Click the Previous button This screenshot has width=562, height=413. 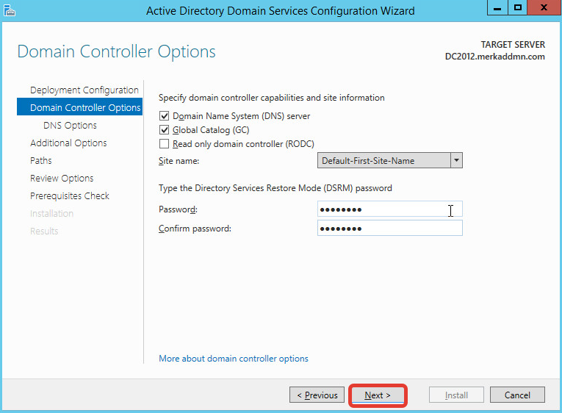pyautogui.click(x=317, y=395)
